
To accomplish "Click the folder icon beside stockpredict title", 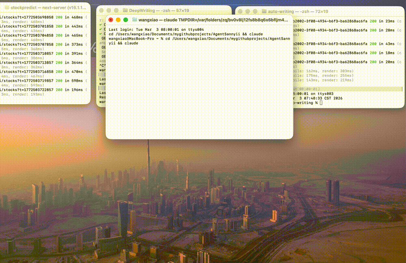I will (x=6, y=7).
